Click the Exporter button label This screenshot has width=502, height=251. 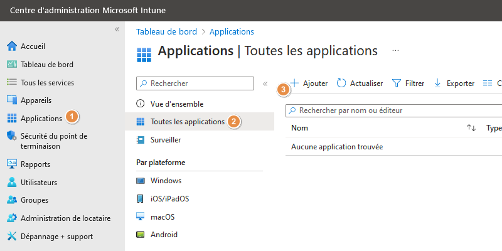pos(461,83)
